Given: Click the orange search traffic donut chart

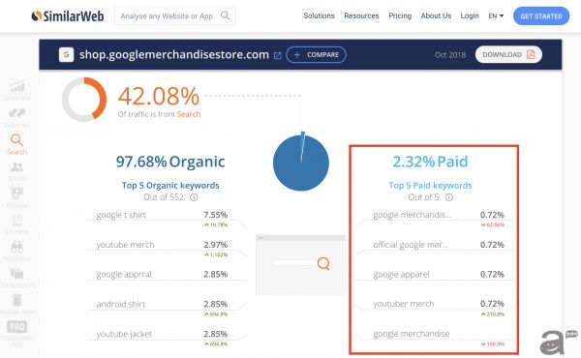Looking at the screenshot, I should click(x=84, y=100).
